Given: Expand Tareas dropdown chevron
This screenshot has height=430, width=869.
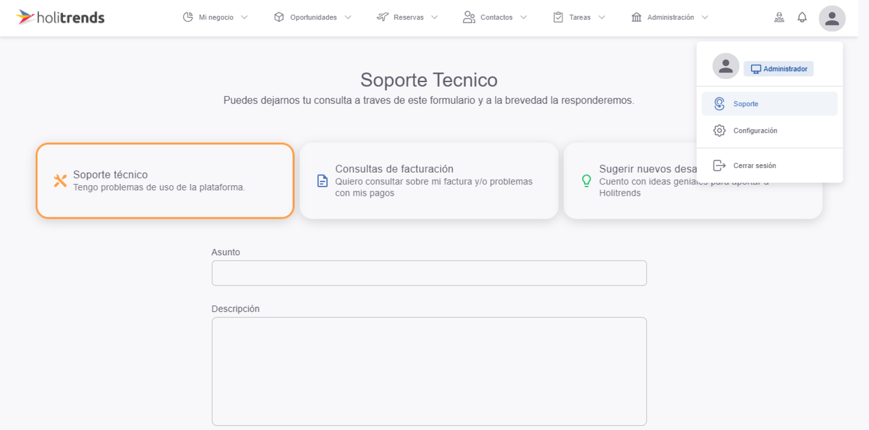Looking at the screenshot, I should tap(602, 17).
